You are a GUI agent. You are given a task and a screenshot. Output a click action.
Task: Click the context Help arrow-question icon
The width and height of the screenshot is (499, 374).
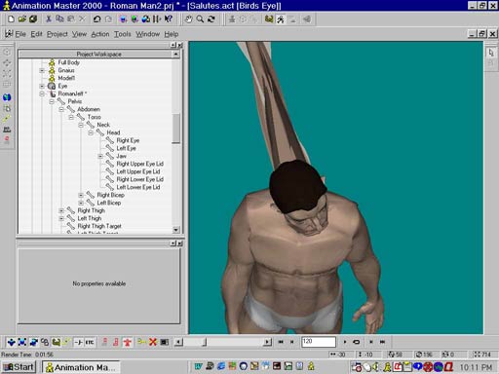169,19
